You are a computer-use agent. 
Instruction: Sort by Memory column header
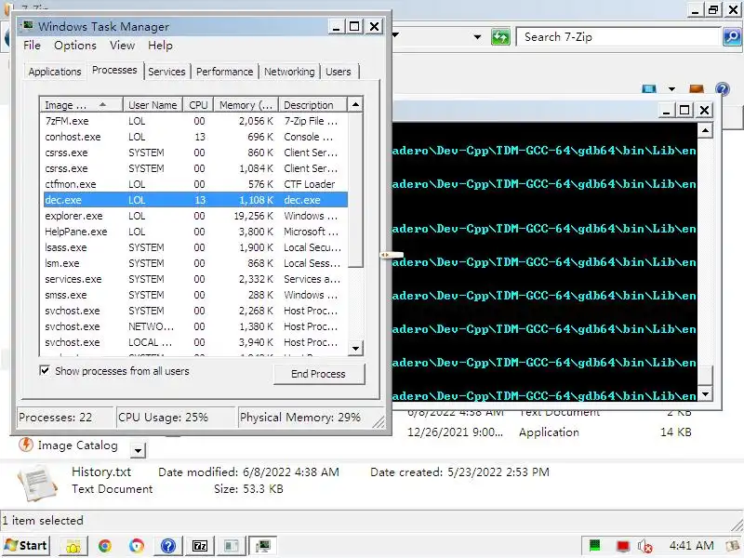(246, 105)
